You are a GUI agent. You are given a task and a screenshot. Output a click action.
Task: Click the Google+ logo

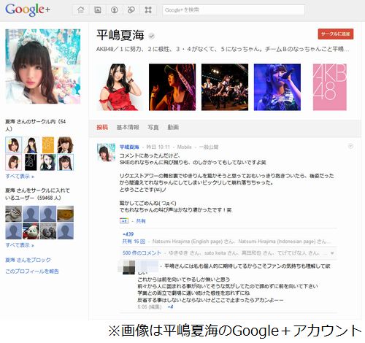pos(28,9)
